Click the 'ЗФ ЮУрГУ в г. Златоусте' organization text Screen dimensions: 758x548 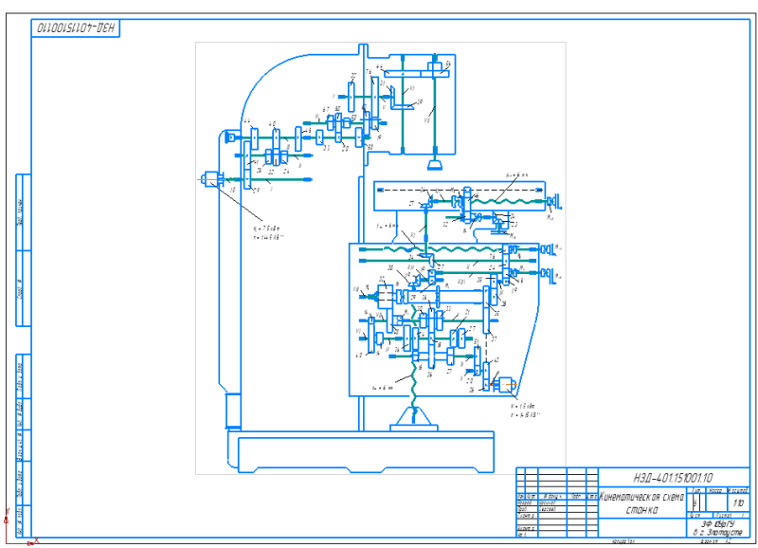(x=717, y=528)
